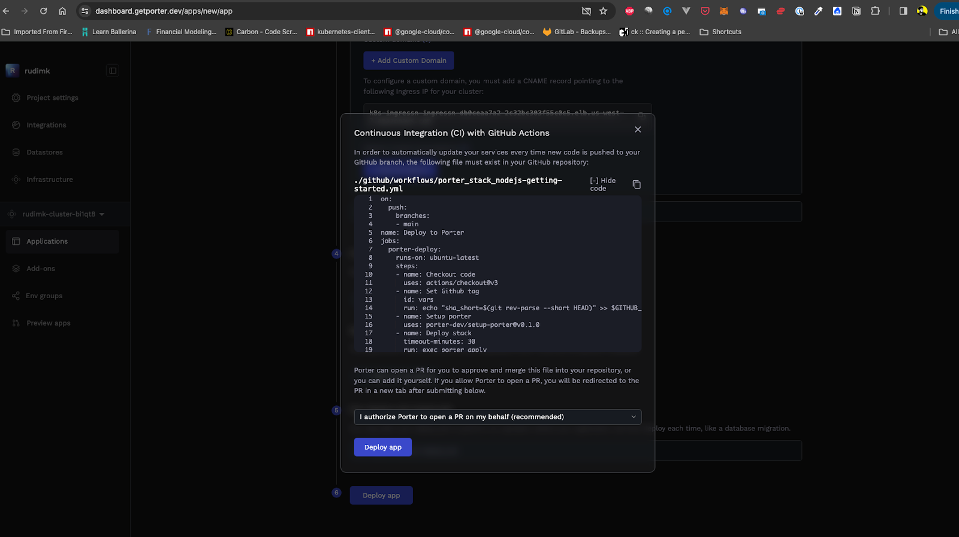Viewport: 959px width, 537px height.
Task: Click code line 'name: Set Github tag'
Action: point(441,291)
